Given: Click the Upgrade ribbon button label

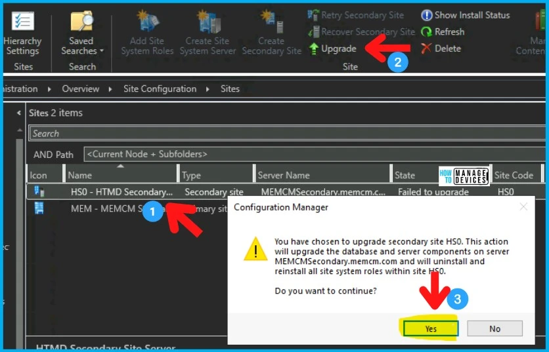Looking at the screenshot, I should (339, 49).
